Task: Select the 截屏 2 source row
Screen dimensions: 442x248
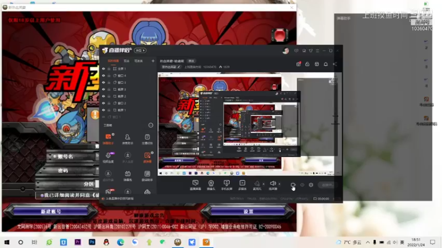Action: point(128,96)
